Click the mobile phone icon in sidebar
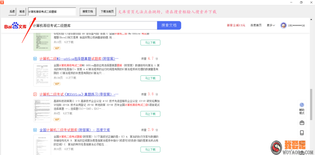This screenshot has width=315, height=155. tap(302, 133)
